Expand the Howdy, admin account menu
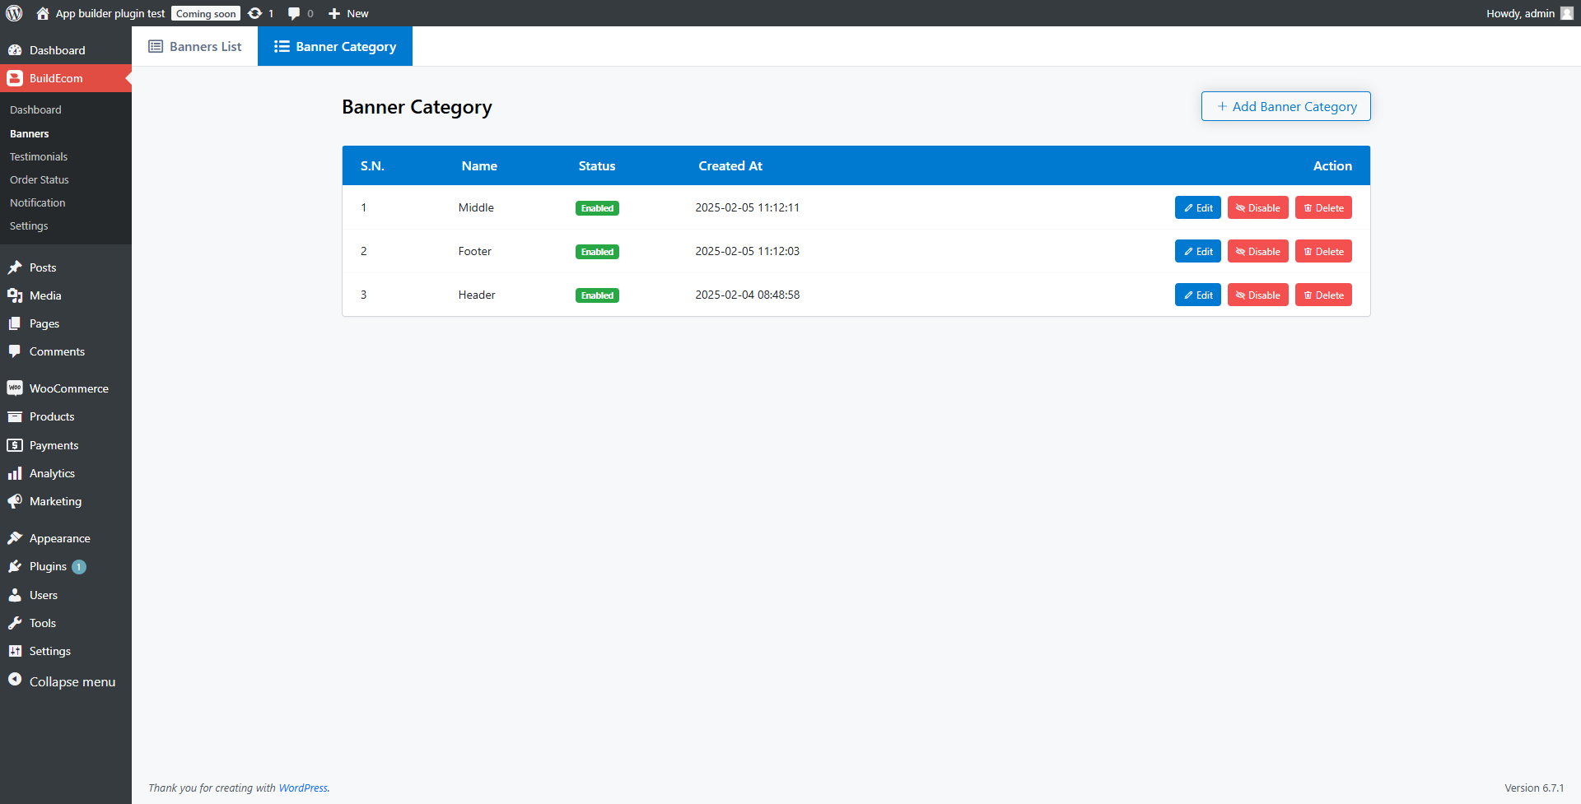This screenshot has height=804, width=1581. [x=1520, y=13]
